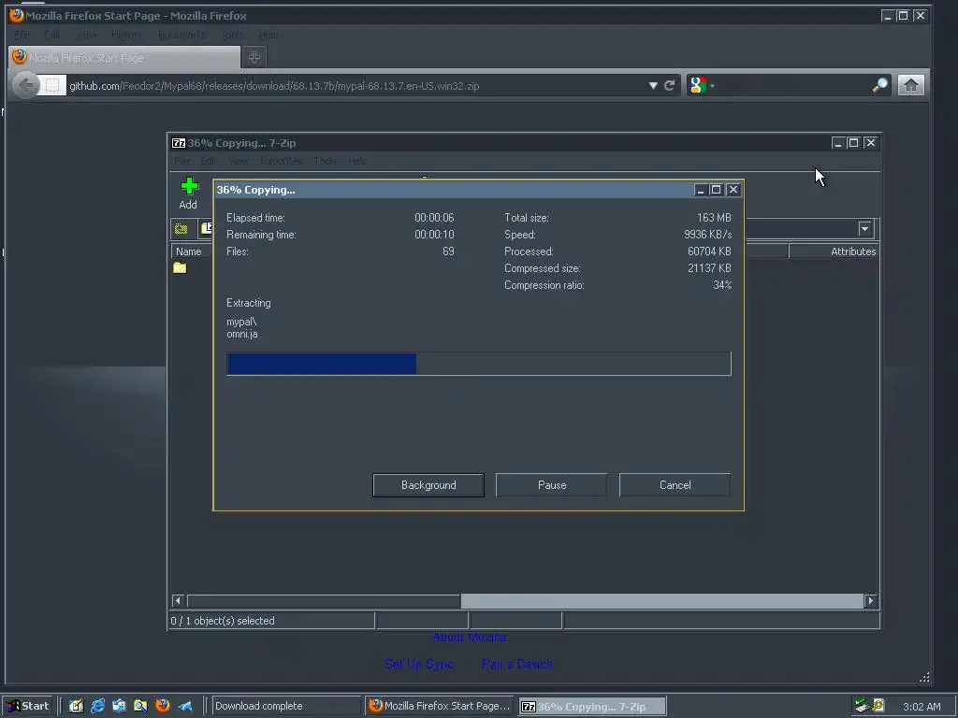The height and width of the screenshot is (718, 958).
Task: Click the Attributes column header
Action: pos(834,251)
